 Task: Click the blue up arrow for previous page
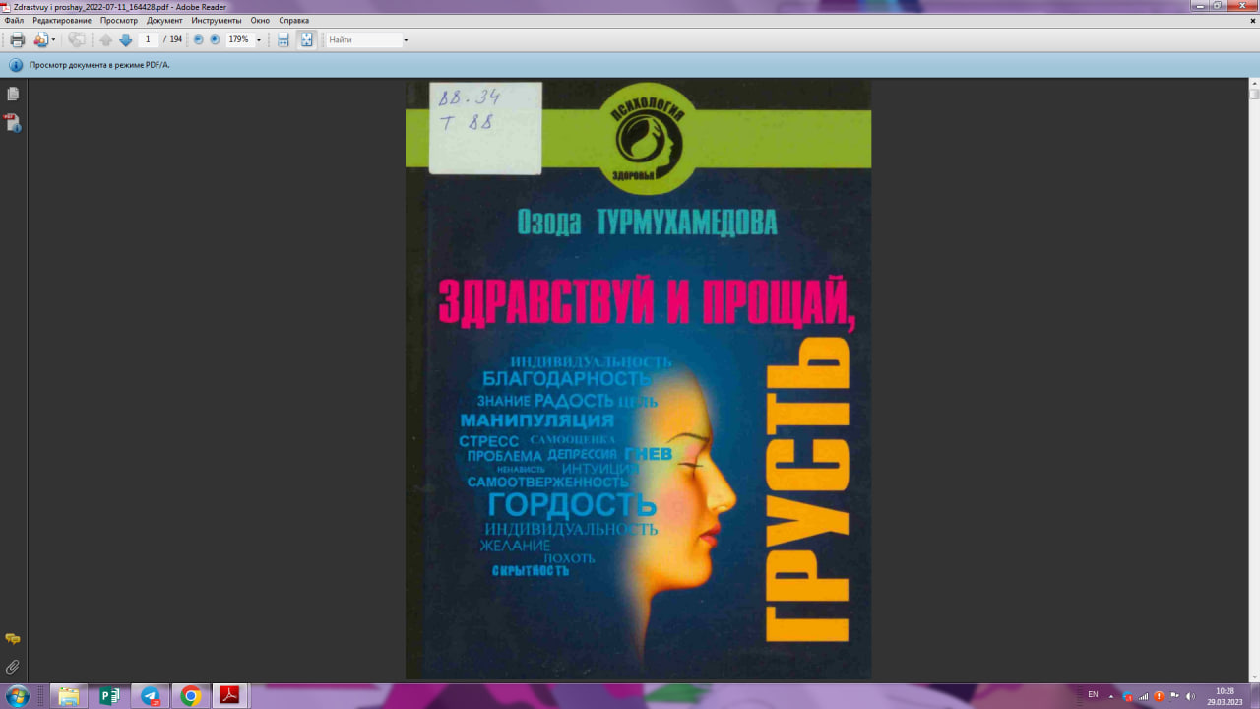[x=105, y=39]
